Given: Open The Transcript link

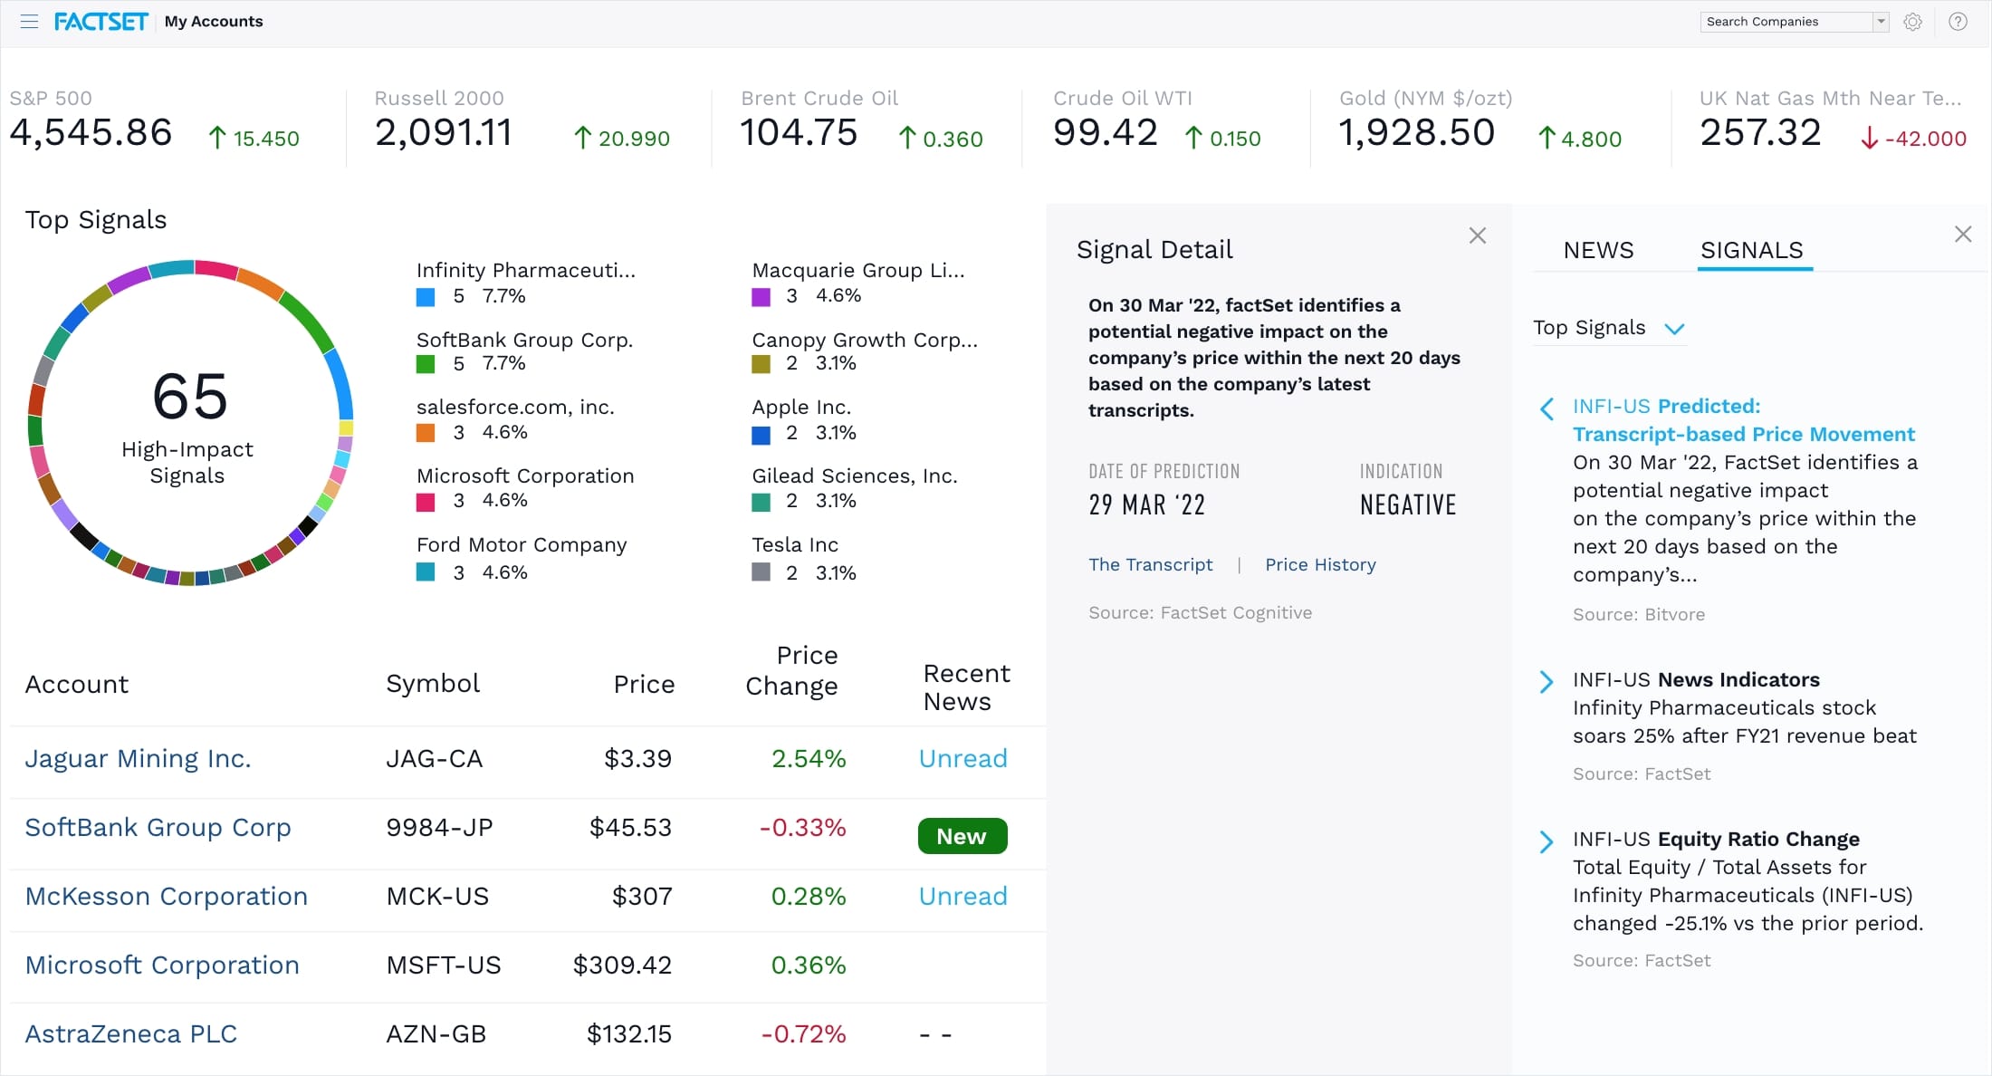Looking at the screenshot, I should (x=1150, y=564).
